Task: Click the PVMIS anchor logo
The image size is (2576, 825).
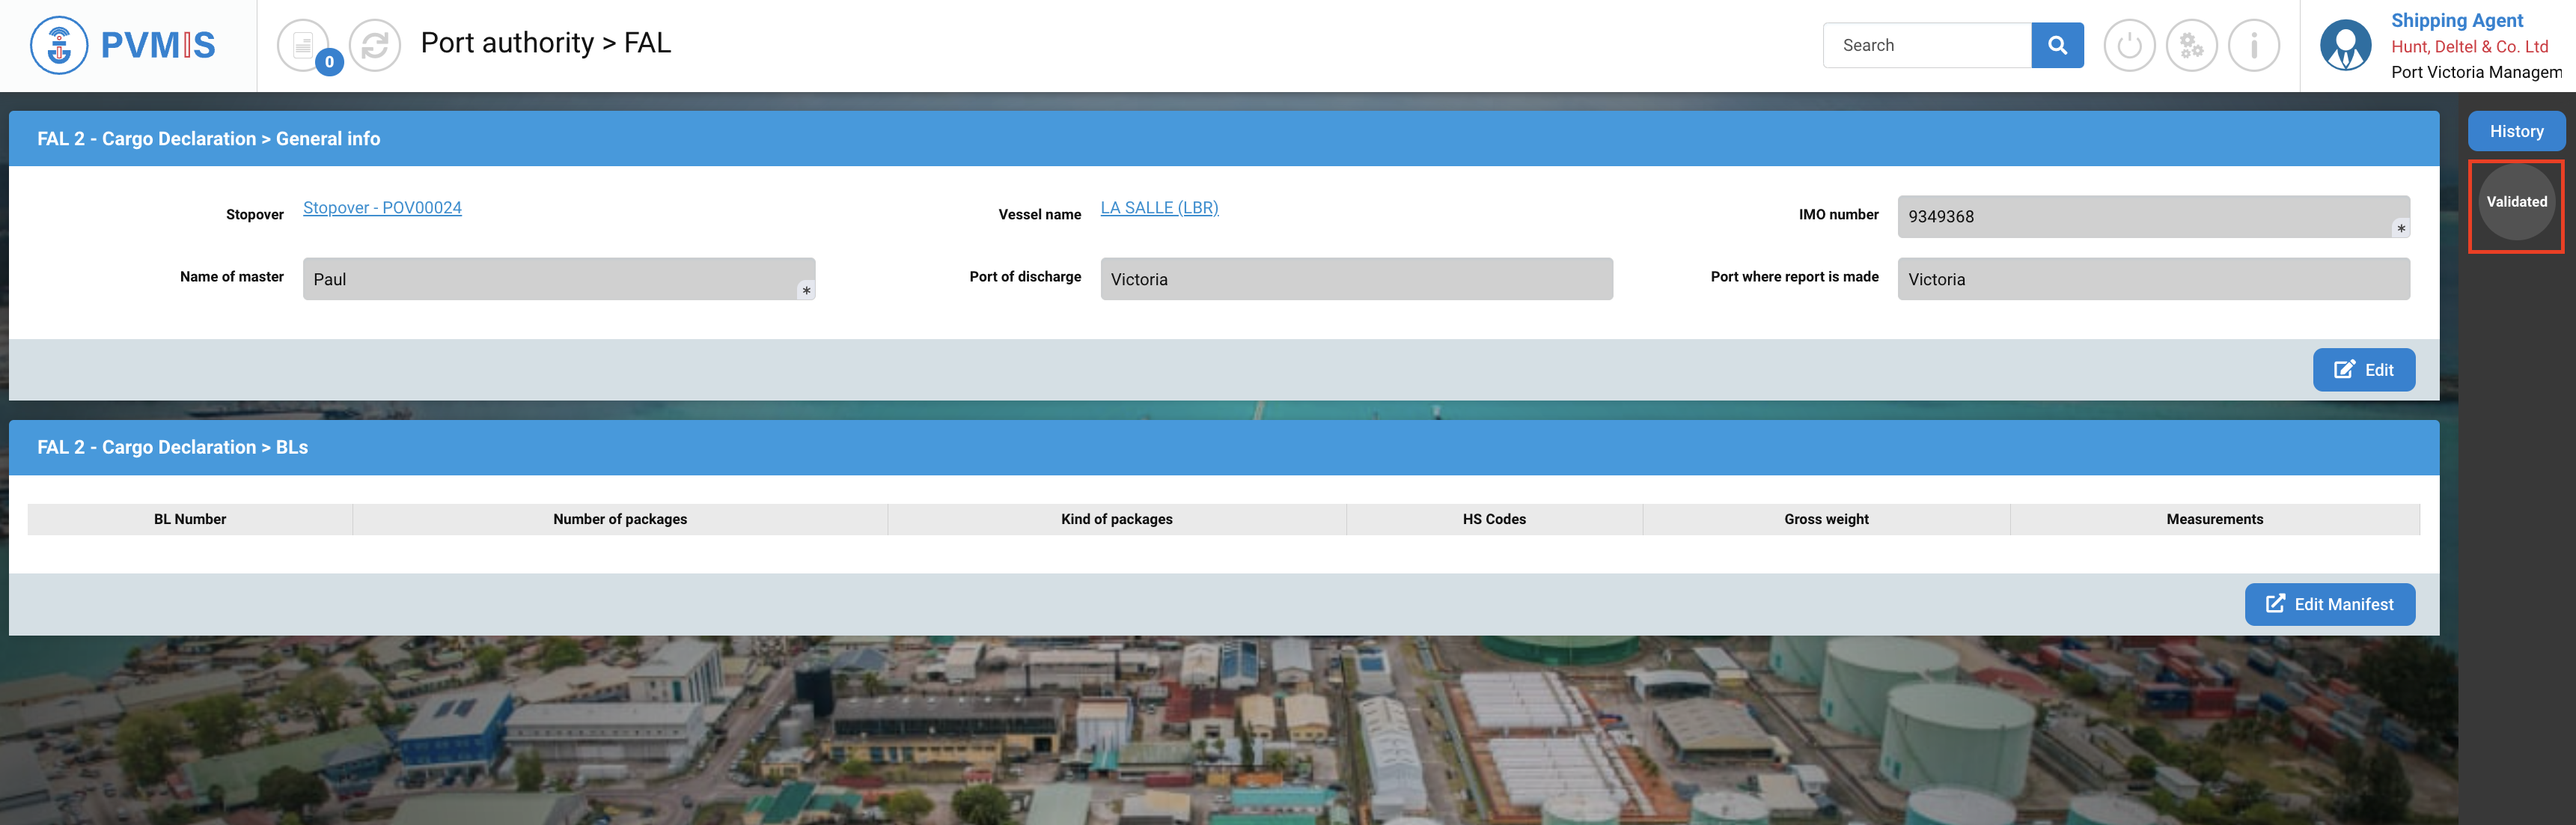Action: (x=59, y=45)
